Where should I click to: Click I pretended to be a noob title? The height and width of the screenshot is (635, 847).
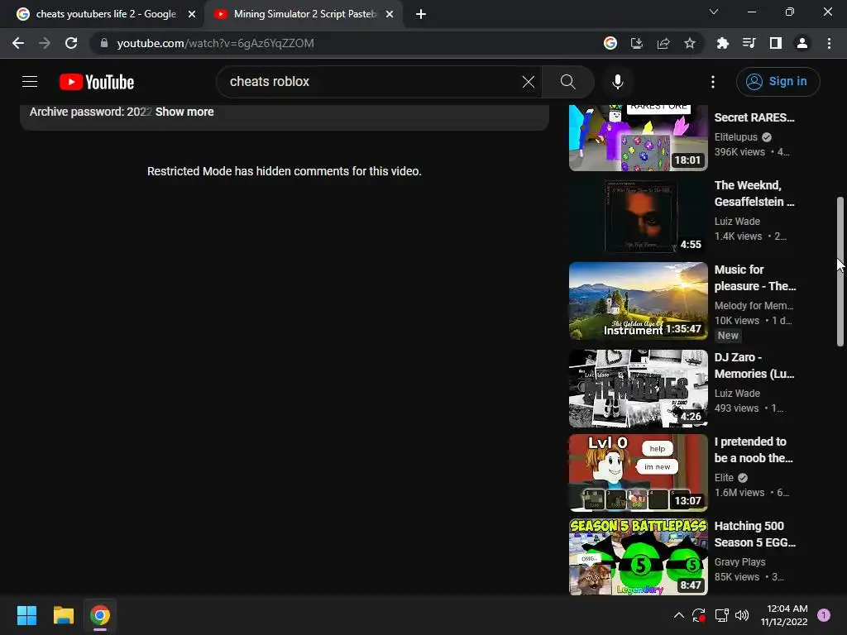coord(754,450)
